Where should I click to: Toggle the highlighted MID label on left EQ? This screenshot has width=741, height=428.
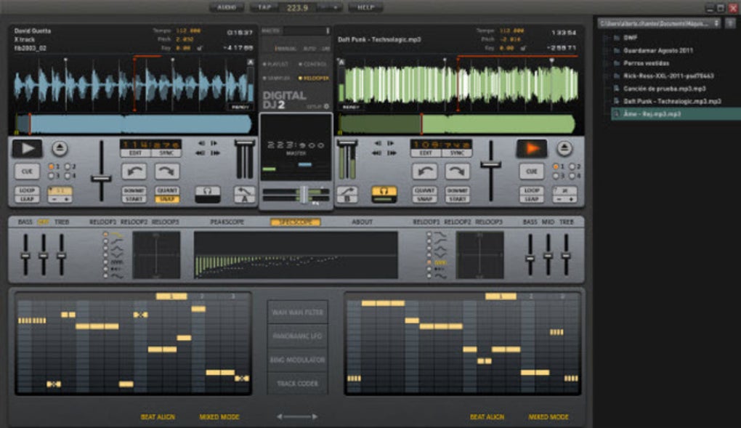pos(43,222)
